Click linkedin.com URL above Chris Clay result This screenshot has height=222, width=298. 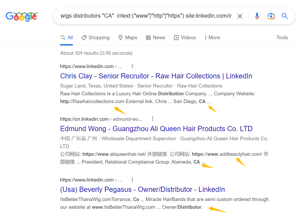tap(91, 66)
